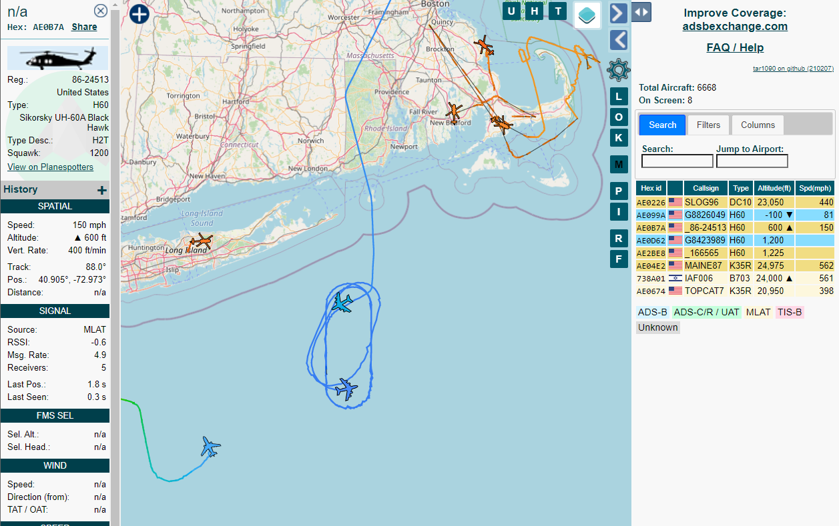Click the ADS-C/R / UAT legend swatch
The height and width of the screenshot is (526, 839).
pyautogui.click(x=706, y=312)
